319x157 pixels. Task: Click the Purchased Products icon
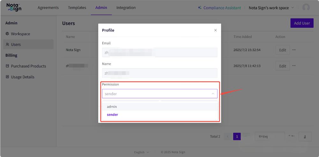click(x=7, y=66)
